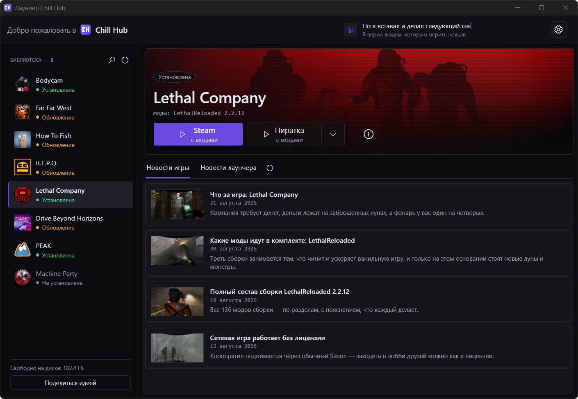The image size is (578, 399).
Task: Click Lethal Company icon in library
Action: tap(23, 195)
